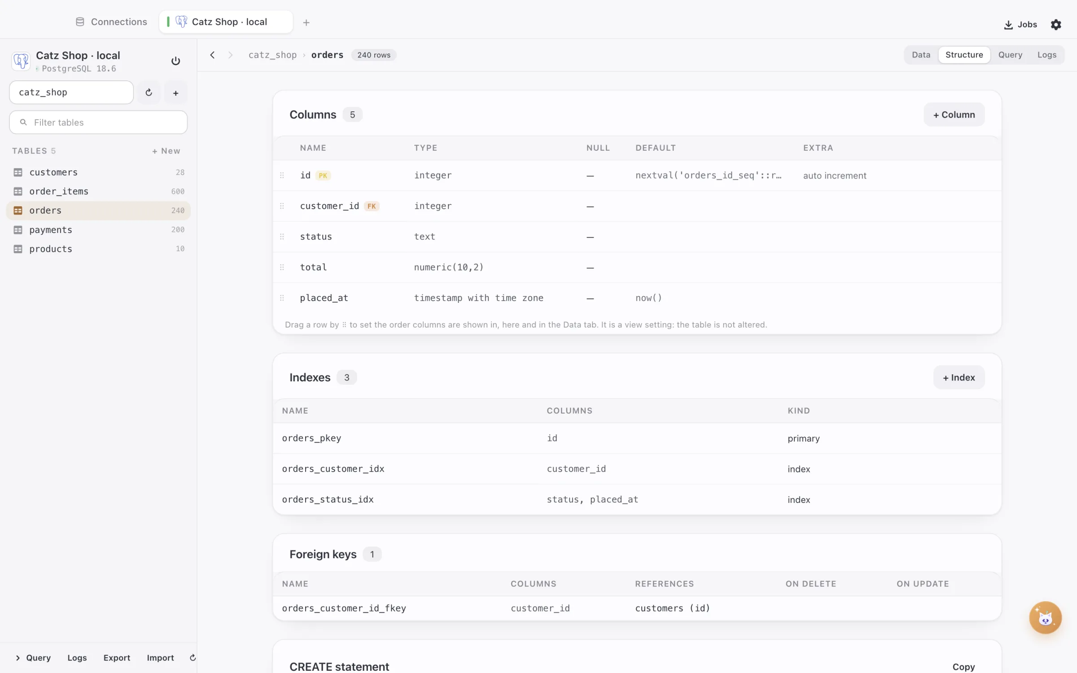1077x673 pixels.
Task: Select the Catz Shop · local tab
Action: point(226,22)
